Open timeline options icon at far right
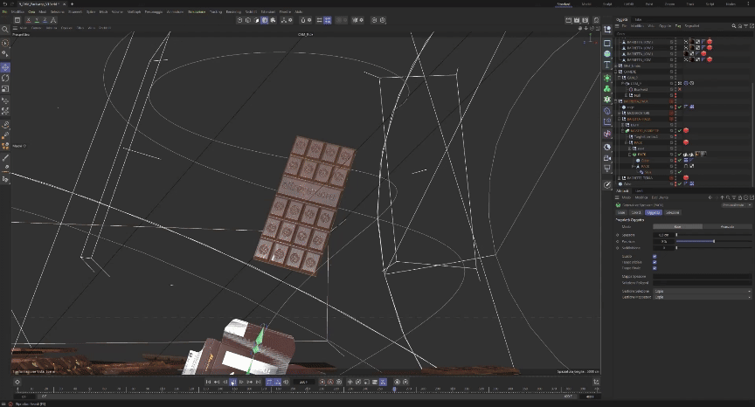Image resolution: width=755 pixels, height=407 pixels. [x=596, y=382]
